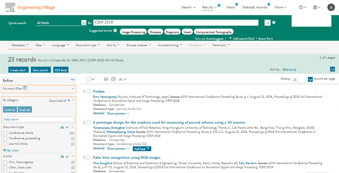Screen dimensions: 339x173
Task: Click the Numeric filter help icon
Action: point(25,88)
